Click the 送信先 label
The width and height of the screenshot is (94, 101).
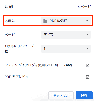click(9, 21)
